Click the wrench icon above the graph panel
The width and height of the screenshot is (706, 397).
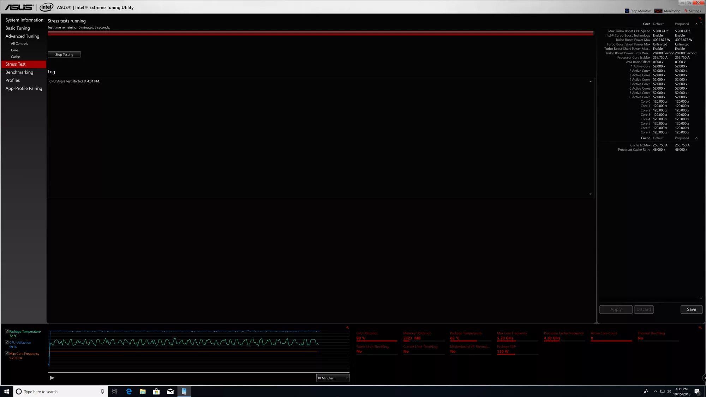pos(347,327)
